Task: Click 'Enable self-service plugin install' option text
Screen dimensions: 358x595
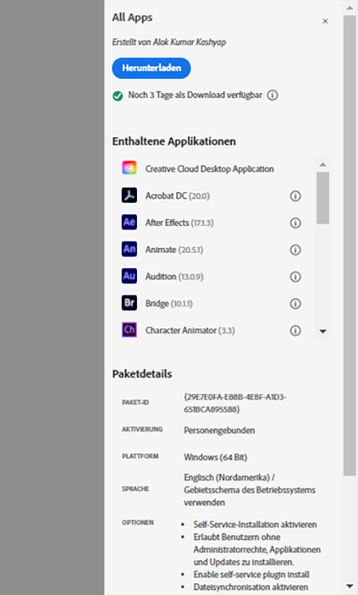Action: tap(251, 575)
